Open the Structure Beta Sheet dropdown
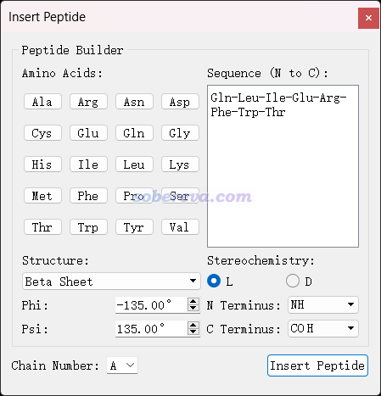Image resolution: width=381 pixels, height=396 pixels. [111, 282]
